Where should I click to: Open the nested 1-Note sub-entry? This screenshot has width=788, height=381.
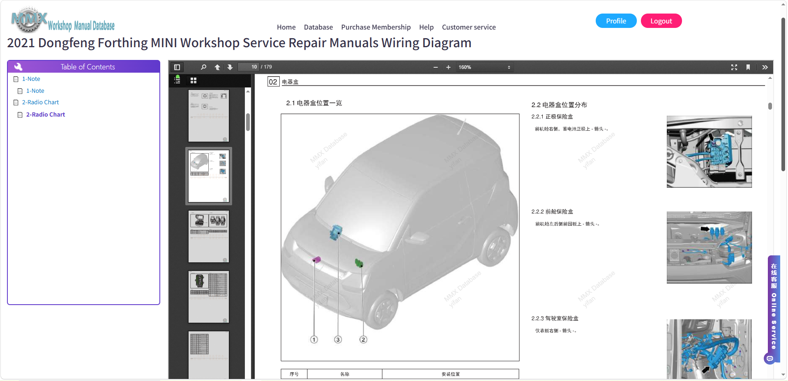coord(35,91)
